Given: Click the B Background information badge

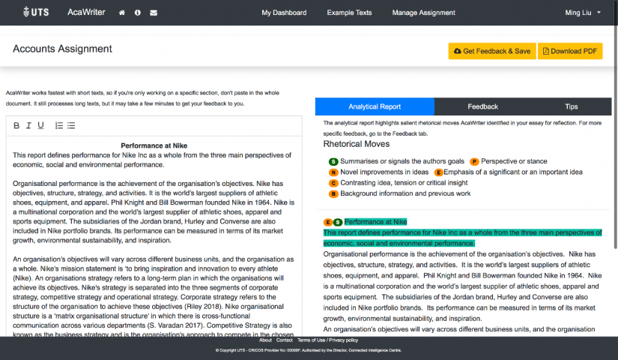Looking at the screenshot, I should (x=333, y=193).
